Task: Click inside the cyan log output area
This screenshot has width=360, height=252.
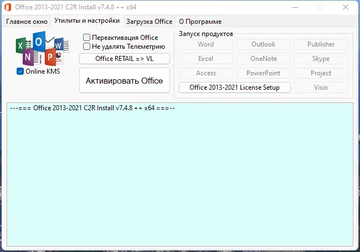Action: [x=180, y=174]
